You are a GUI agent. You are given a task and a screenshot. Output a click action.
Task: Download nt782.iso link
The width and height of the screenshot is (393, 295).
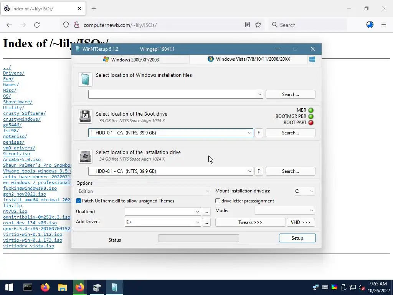(x=15, y=211)
